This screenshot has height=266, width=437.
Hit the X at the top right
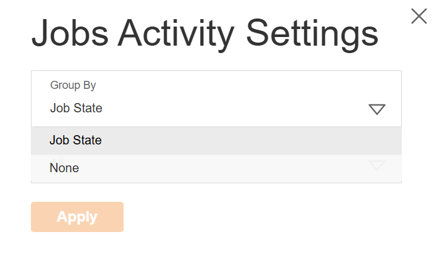click(418, 16)
